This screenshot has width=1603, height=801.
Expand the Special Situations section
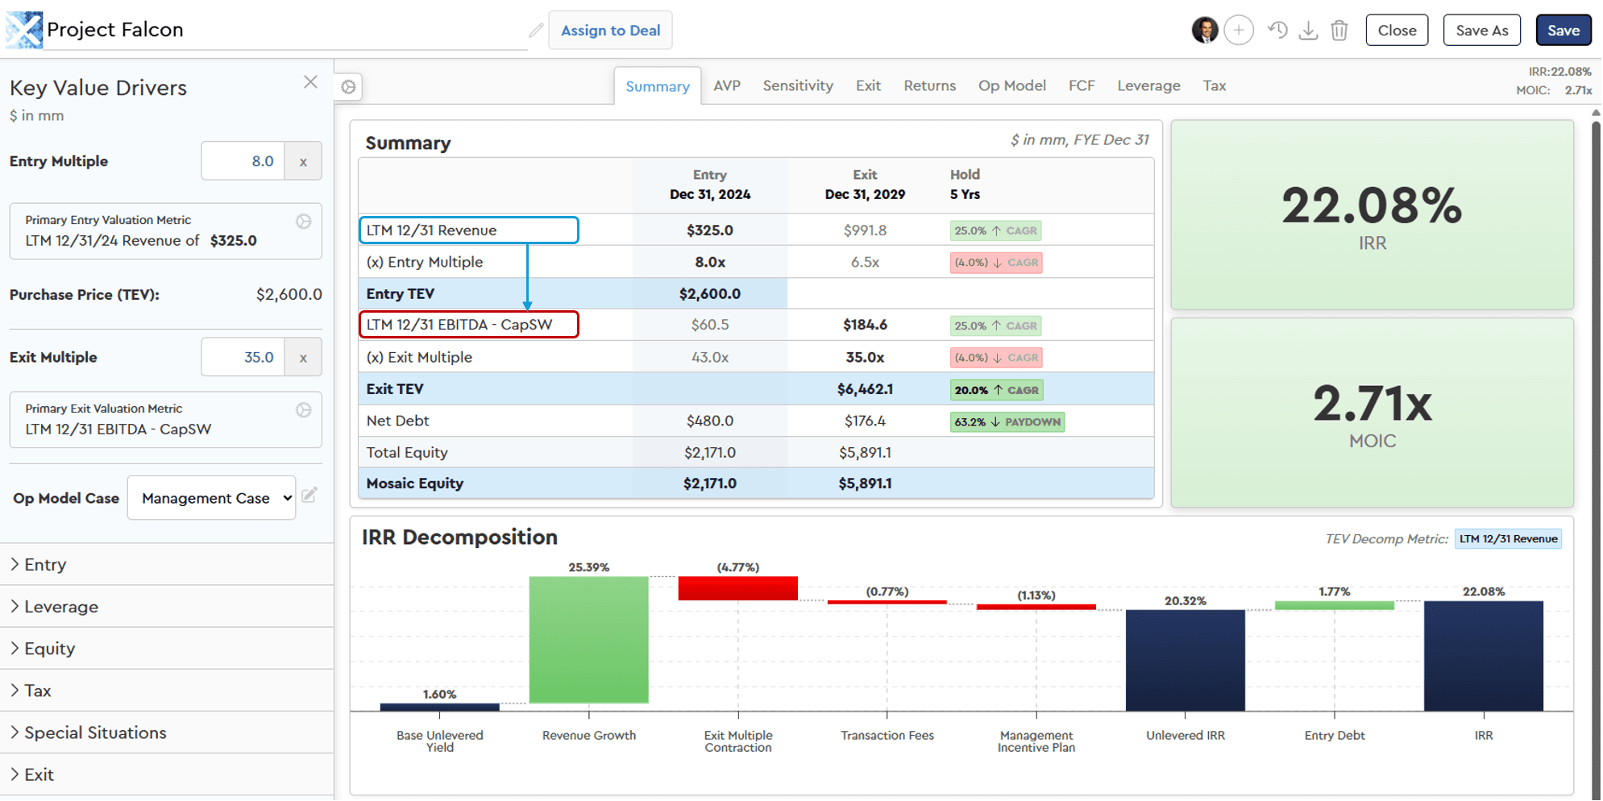[x=94, y=732]
